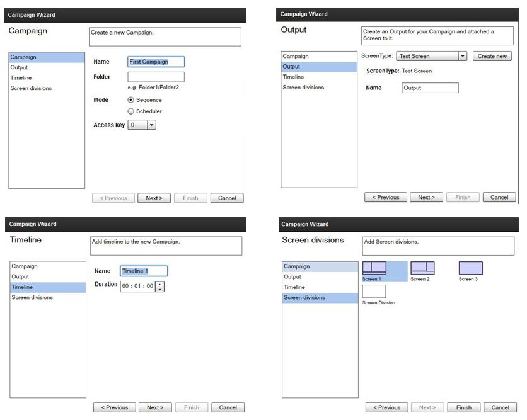Select Screen divisions in the Output page sidebar
Image resolution: width=527 pixels, height=420 pixels.
click(x=303, y=88)
